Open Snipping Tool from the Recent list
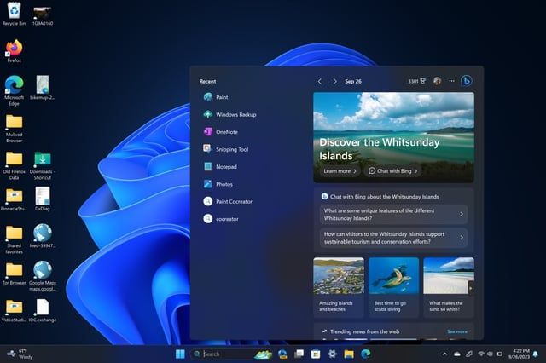This screenshot has width=546, height=363. (231, 149)
